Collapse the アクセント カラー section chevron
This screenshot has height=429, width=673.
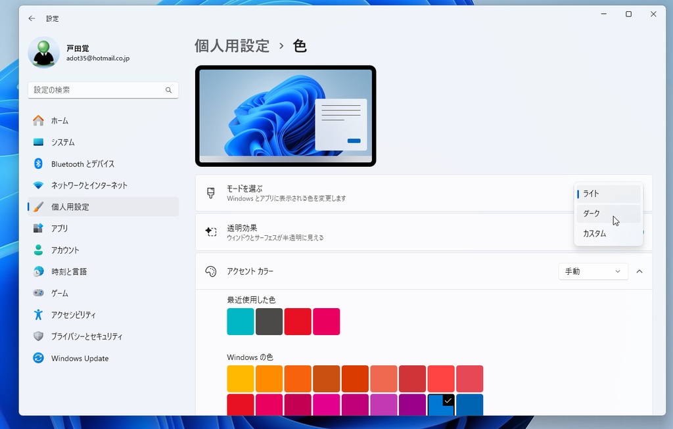tap(639, 271)
